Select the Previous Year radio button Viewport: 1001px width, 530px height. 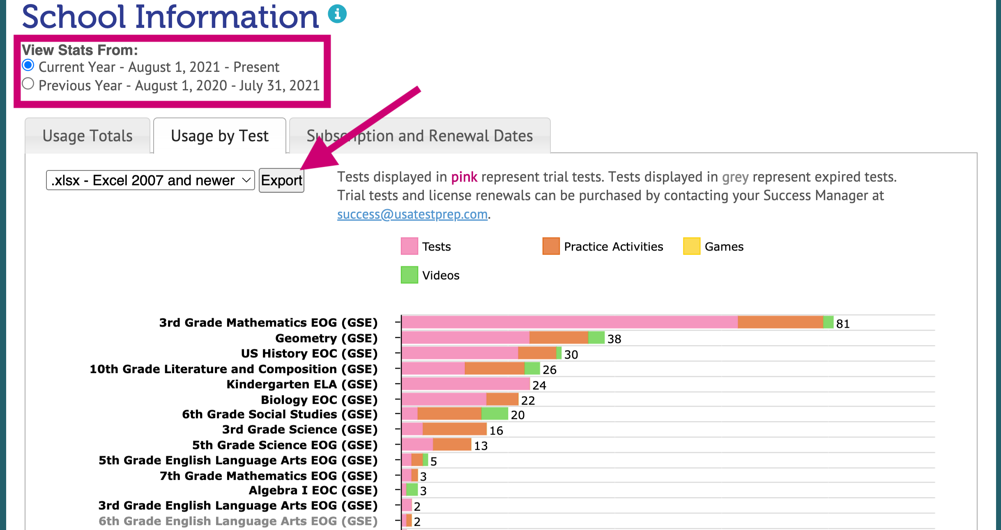pos(28,84)
